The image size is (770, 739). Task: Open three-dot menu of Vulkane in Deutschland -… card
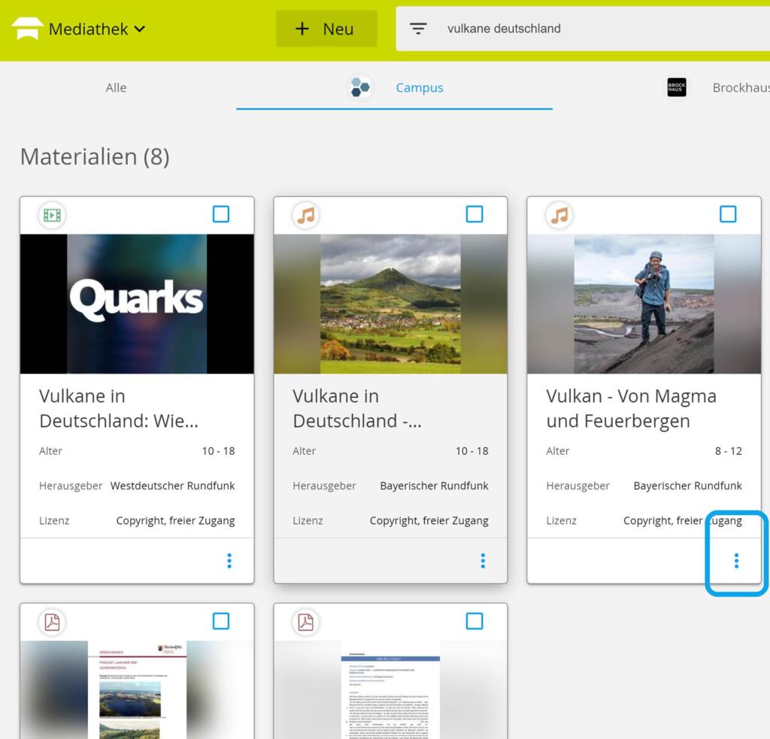(483, 561)
